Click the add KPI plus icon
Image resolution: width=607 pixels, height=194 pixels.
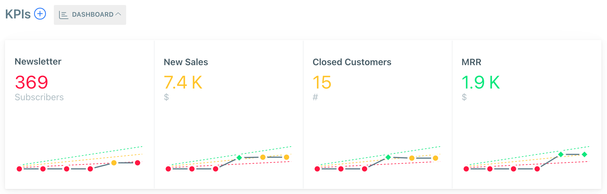pyautogui.click(x=40, y=14)
